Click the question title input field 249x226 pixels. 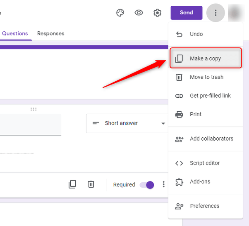[31, 125]
